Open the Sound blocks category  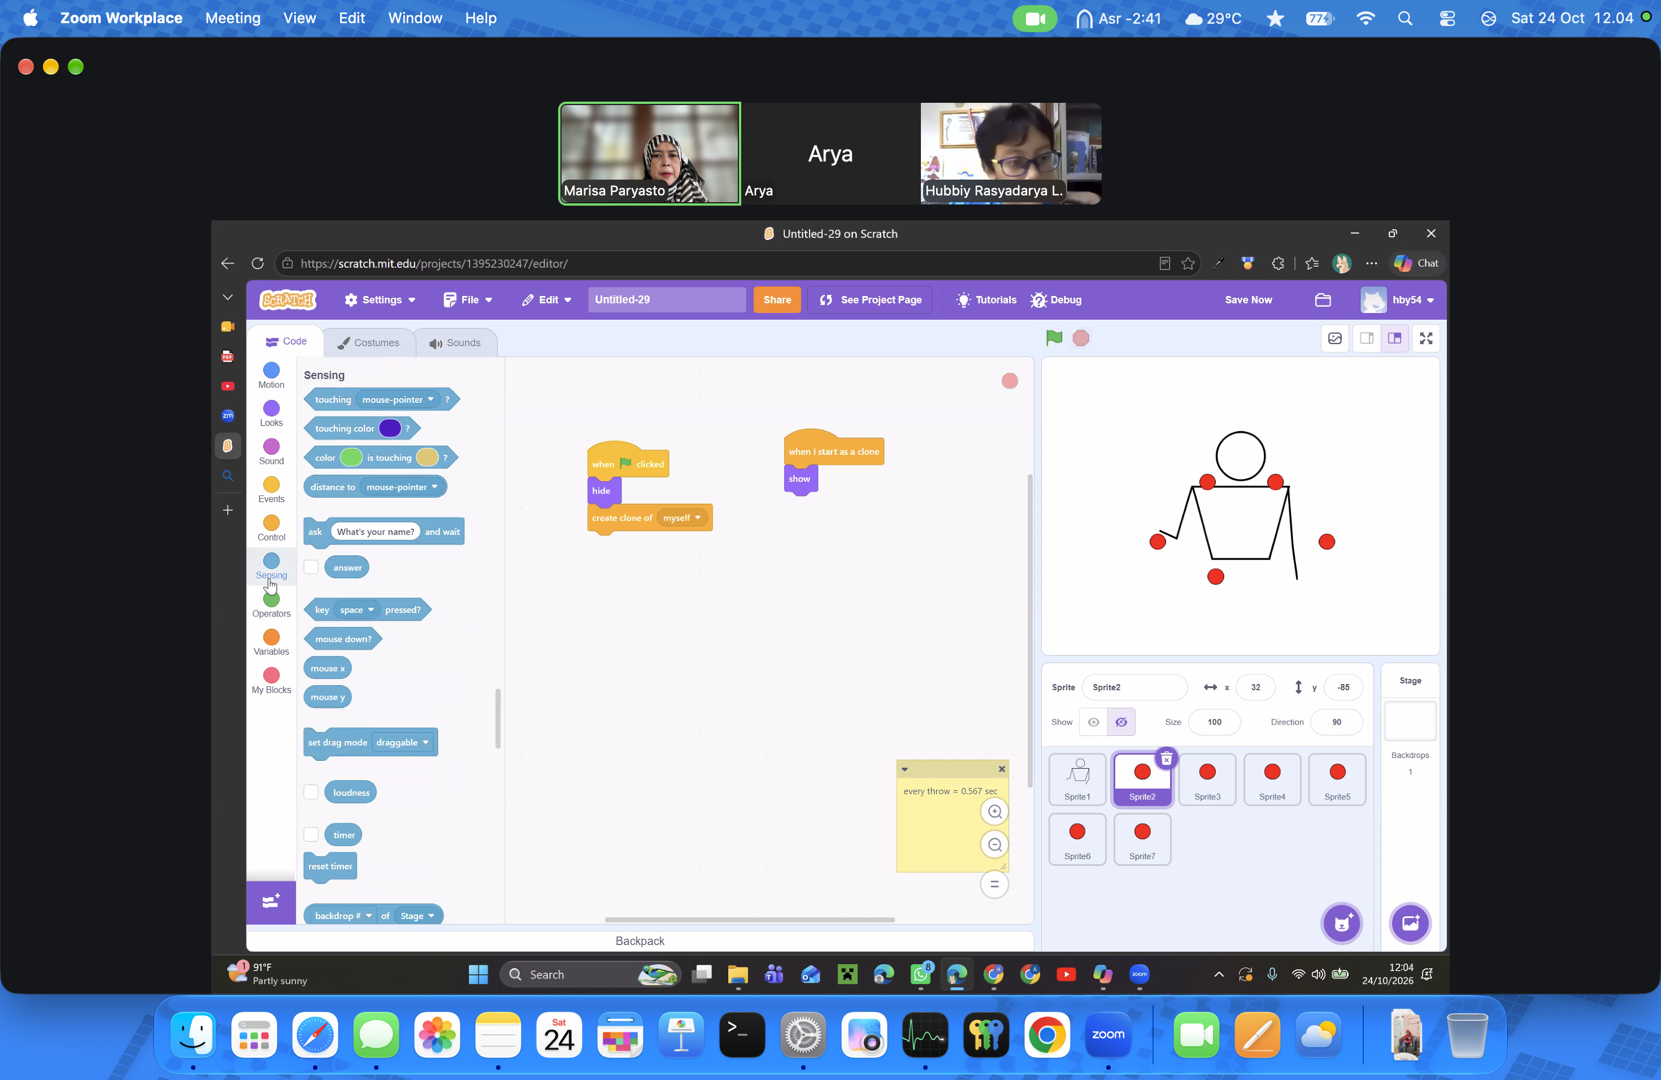pyautogui.click(x=272, y=452)
